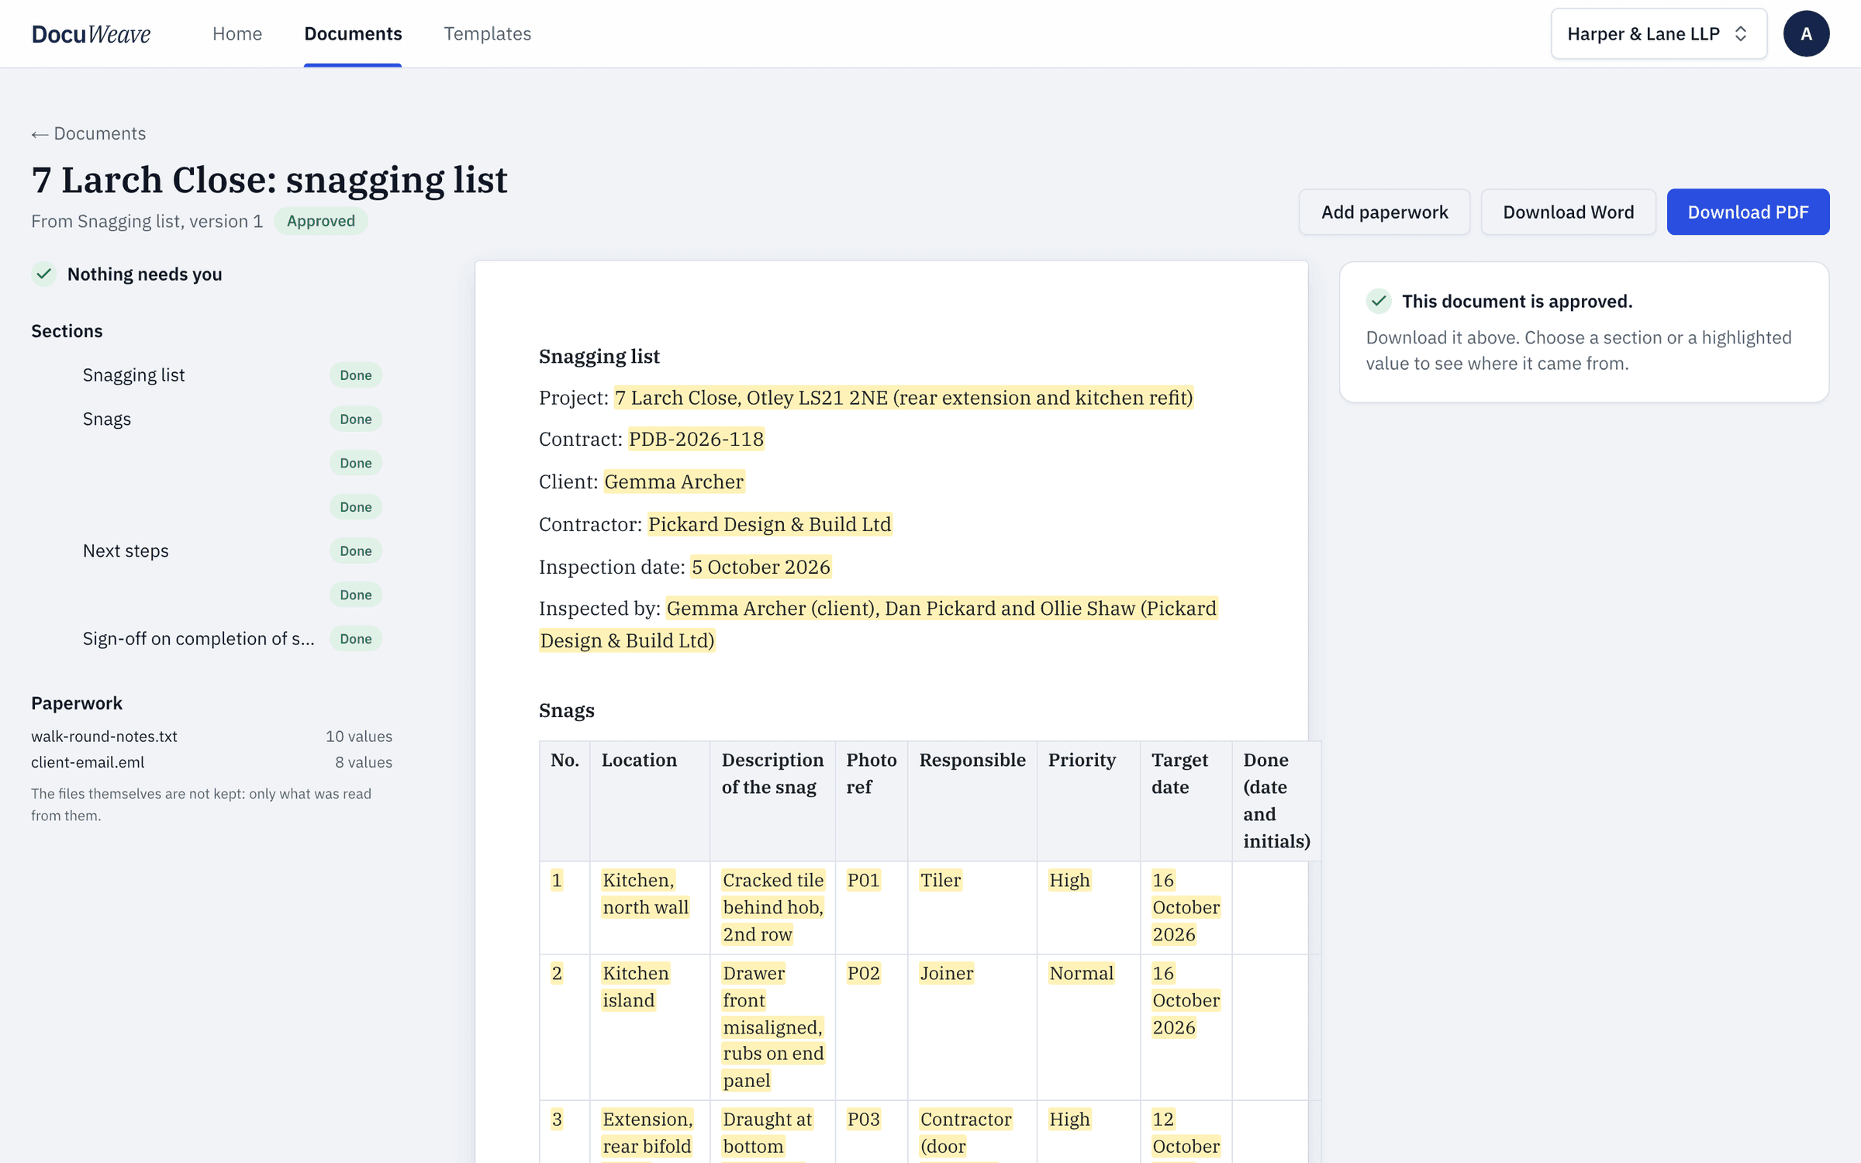Click the Add paperwork button
The image size is (1861, 1163).
click(x=1384, y=212)
